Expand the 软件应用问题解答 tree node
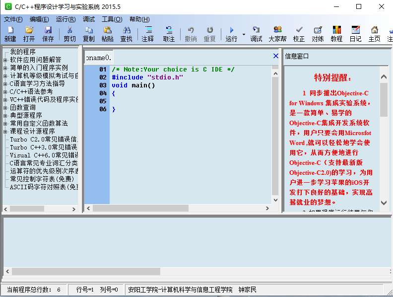 (x=5, y=60)
